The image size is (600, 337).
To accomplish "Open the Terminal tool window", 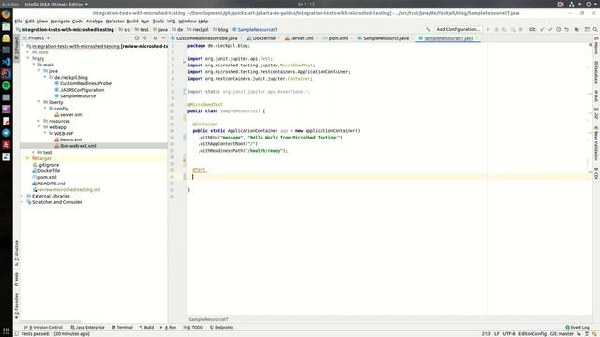I will coord(122,327).
